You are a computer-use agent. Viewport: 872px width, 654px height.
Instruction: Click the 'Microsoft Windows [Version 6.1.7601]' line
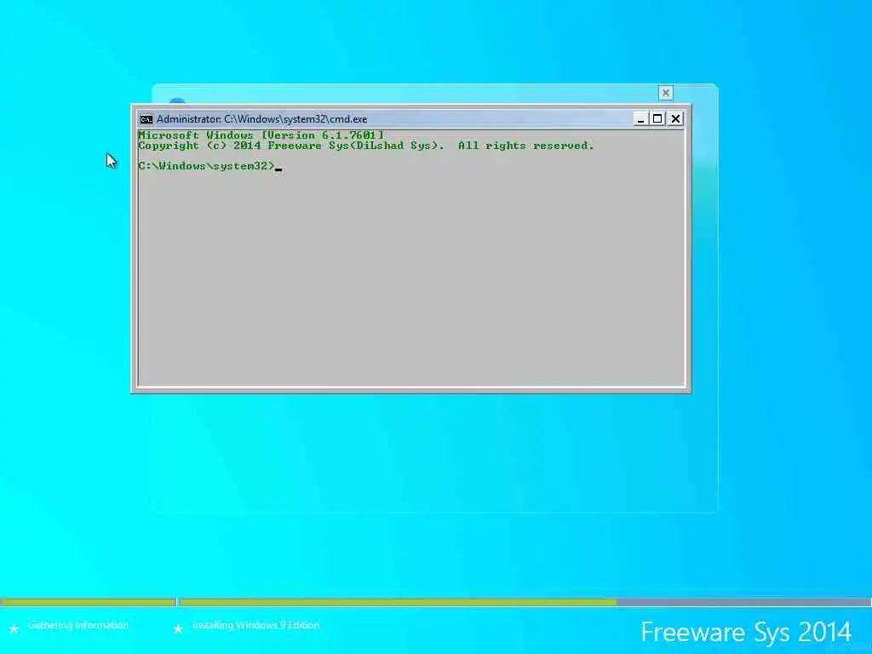[261, 135]
